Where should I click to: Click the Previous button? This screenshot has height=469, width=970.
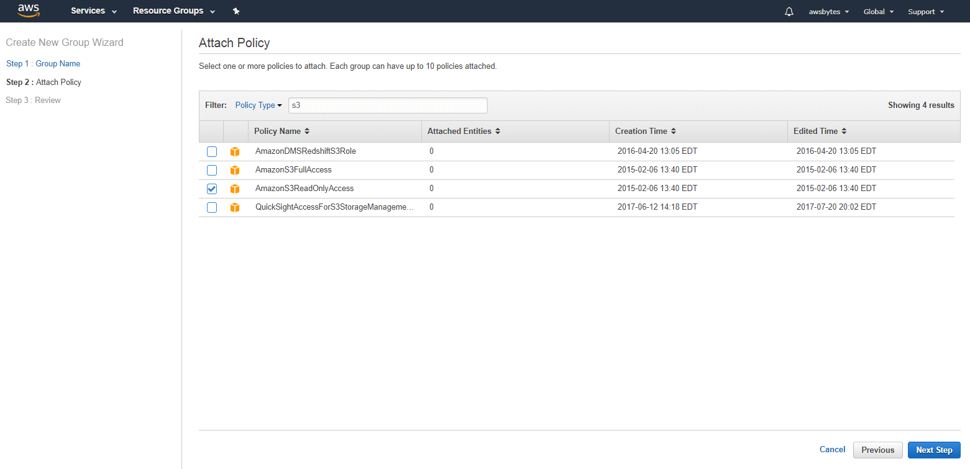coord(878,450)
